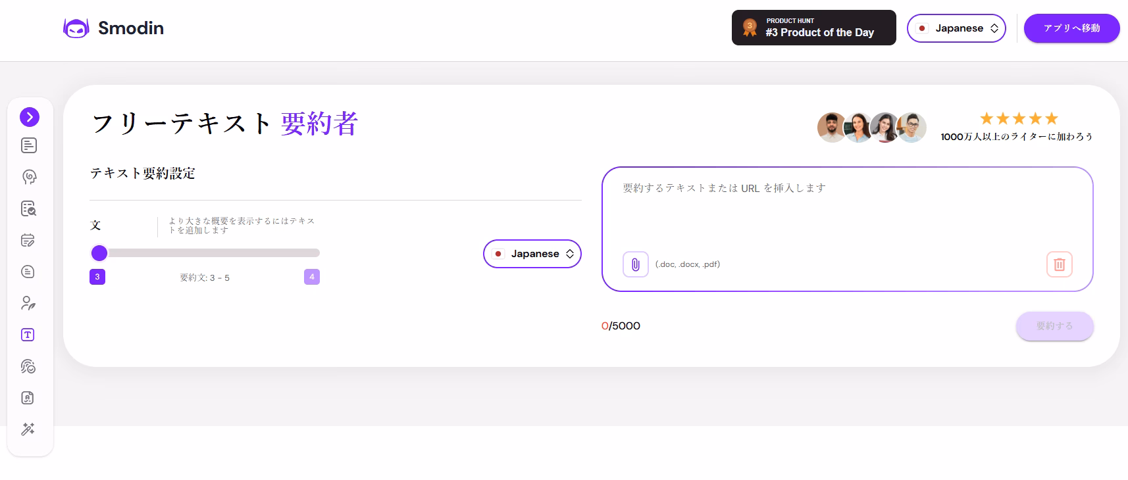1128x480 pixels.
Task: Open the chat bubble sidebar icon
Action: (x=28, y=272)
